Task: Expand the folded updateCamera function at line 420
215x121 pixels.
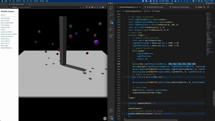Action: click(x=122, y=103)
